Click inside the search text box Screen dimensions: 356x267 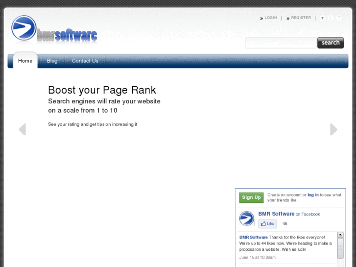pyautogui.click(x=281, y=43)
